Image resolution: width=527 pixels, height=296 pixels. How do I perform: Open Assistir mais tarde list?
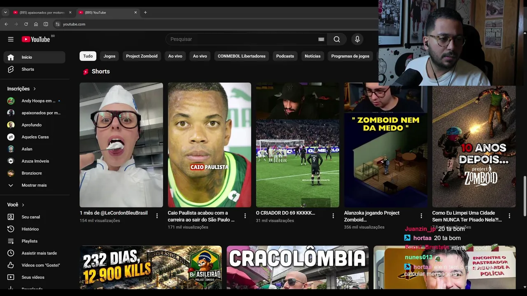pos(35,253)
